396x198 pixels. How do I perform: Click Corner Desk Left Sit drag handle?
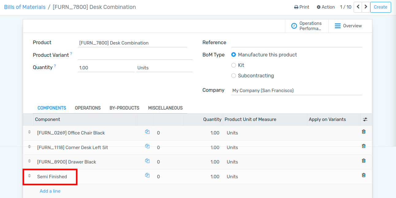click(29, 147)
